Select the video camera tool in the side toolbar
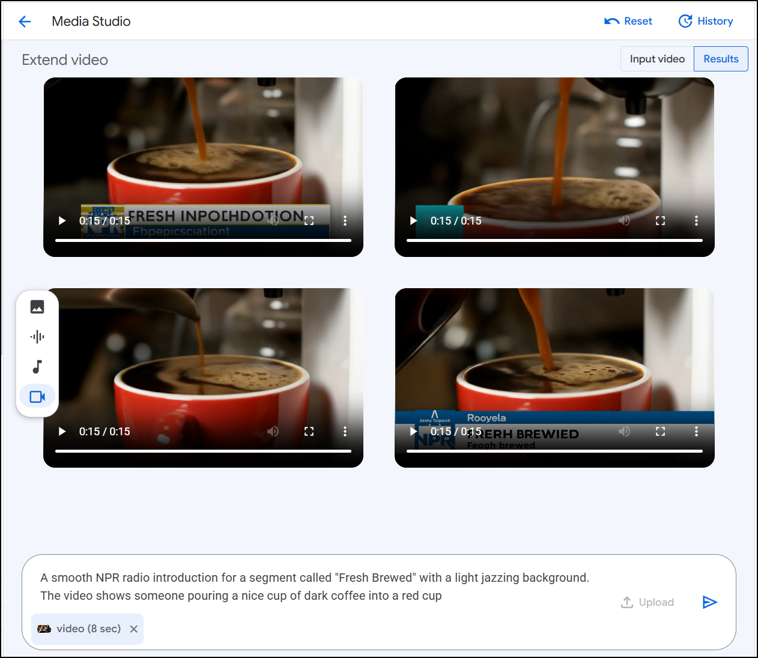This screenshot has width=758, height=658. pos(37,396)
